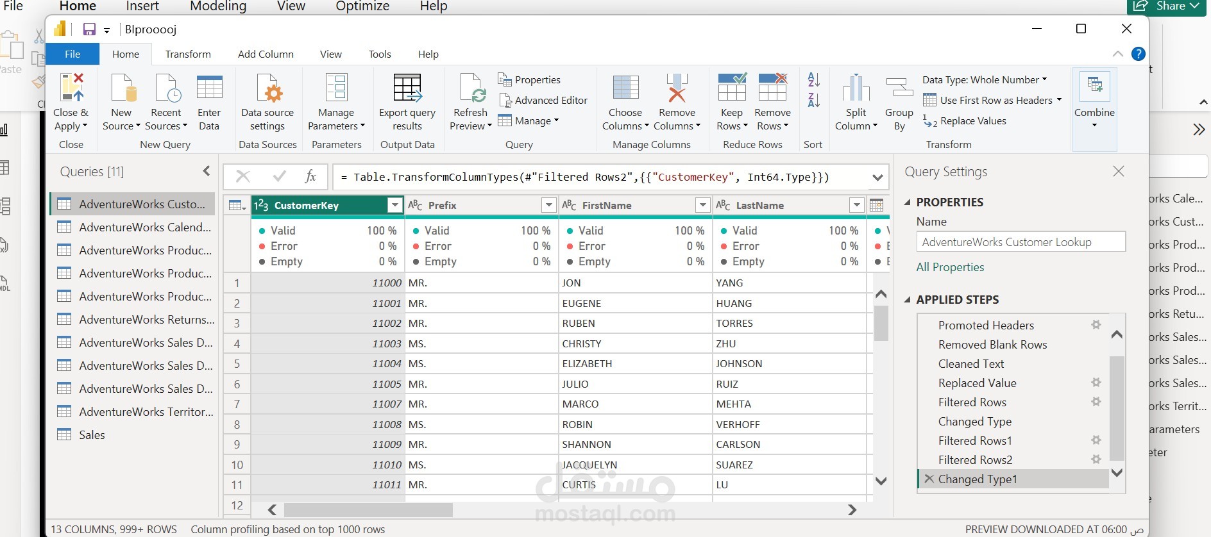The width and height of the screenshot is (1211, 537).
Task: Open the Advanced Editor
Action: tap(543, 100)
